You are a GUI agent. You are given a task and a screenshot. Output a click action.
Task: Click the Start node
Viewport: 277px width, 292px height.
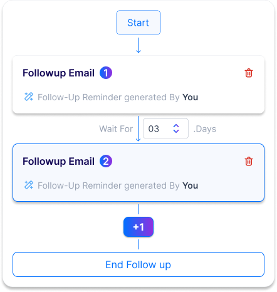[138, 23]
